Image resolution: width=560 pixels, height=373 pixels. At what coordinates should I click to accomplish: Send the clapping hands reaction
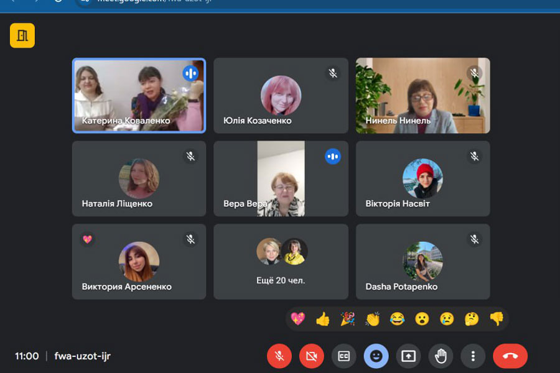(373, 318)
